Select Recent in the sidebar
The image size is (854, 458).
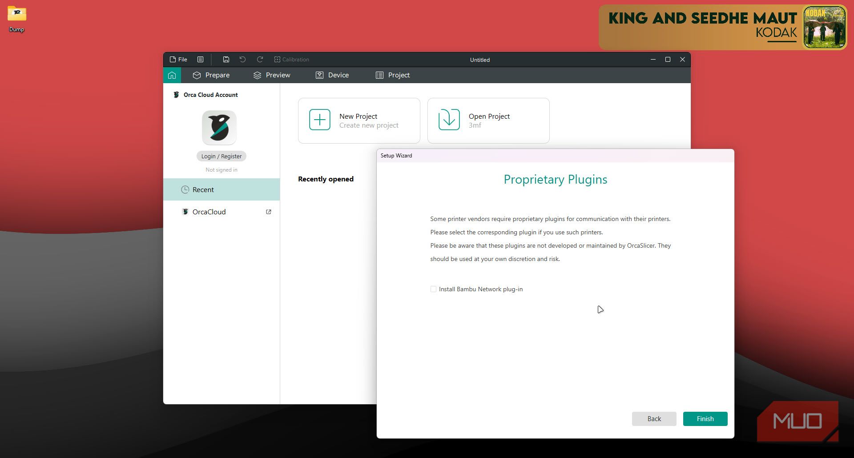click(222, 189)
